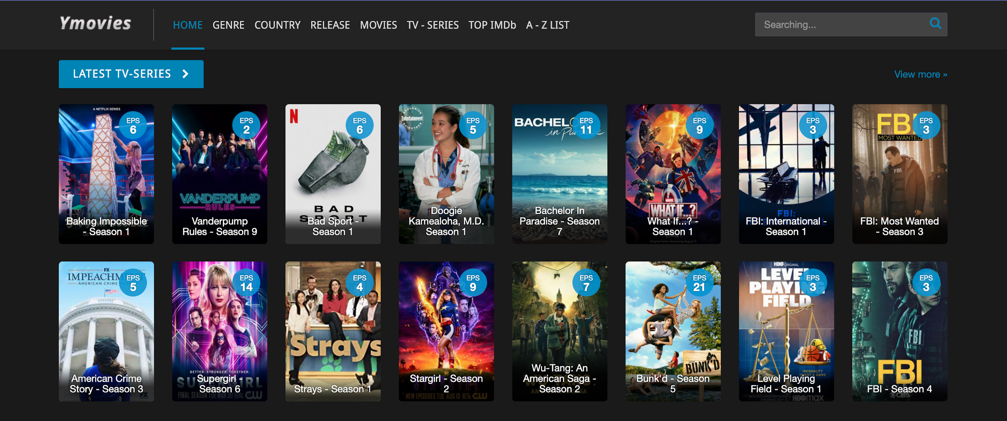
Task: Open the What If Season 1 poster
Action: tap(672, 174)
